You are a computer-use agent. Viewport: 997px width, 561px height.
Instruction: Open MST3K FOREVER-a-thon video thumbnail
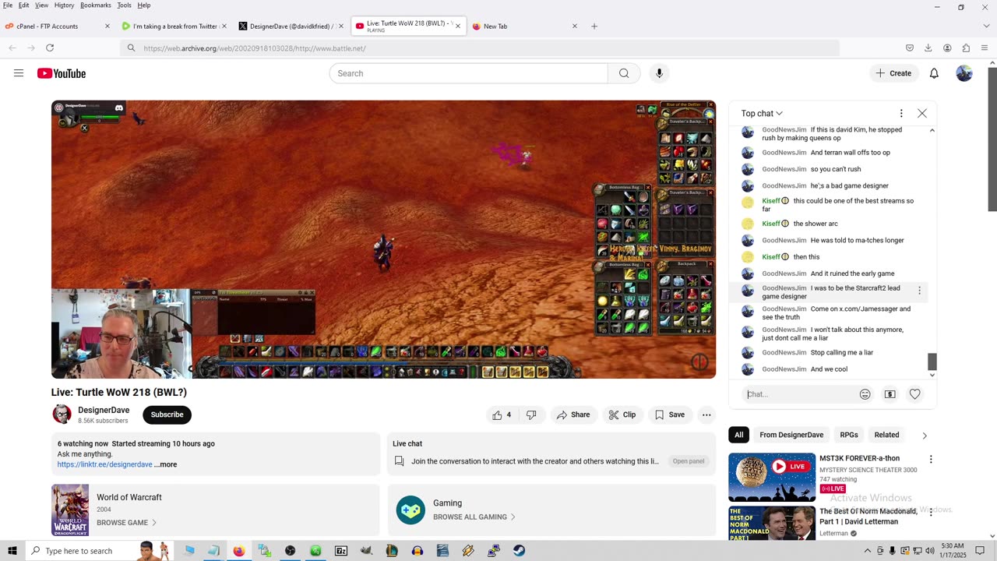click(x=772, y=477)
